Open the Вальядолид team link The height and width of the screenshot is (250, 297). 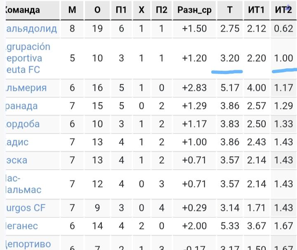31,29
